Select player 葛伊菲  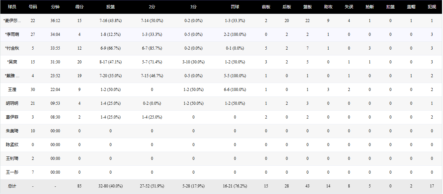[12, 117]
